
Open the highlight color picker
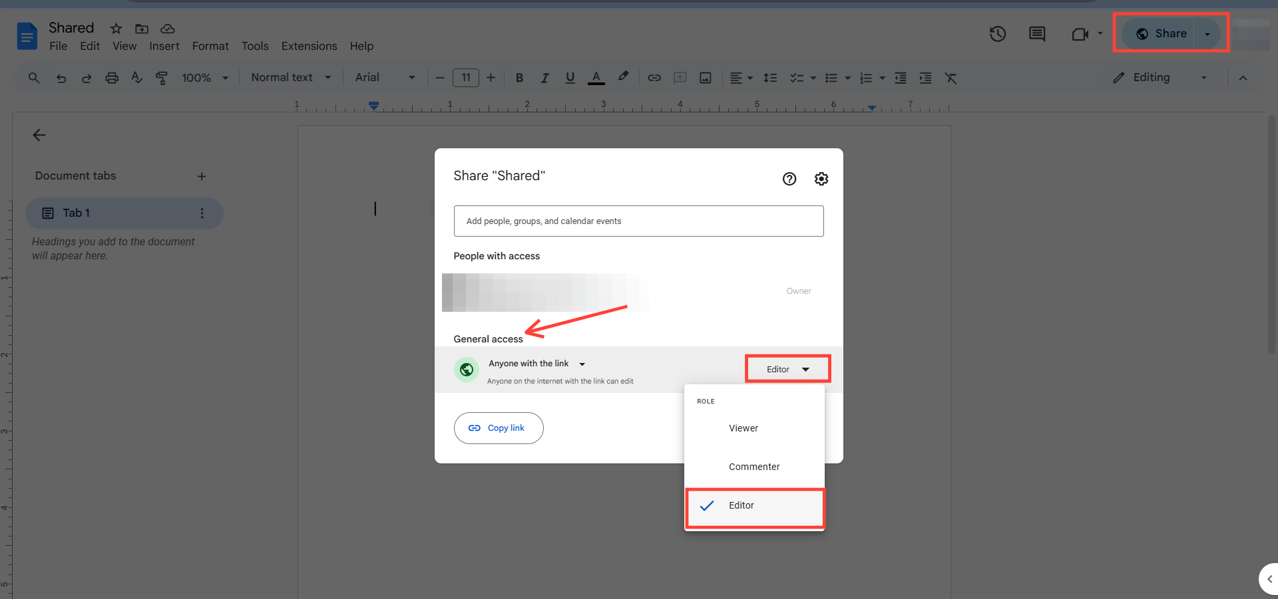coord(623,77)
